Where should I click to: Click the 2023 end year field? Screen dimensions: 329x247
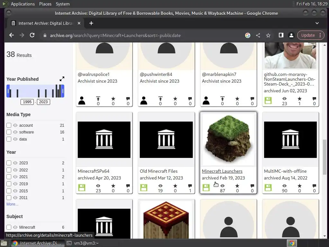click(x=43, y=102)
